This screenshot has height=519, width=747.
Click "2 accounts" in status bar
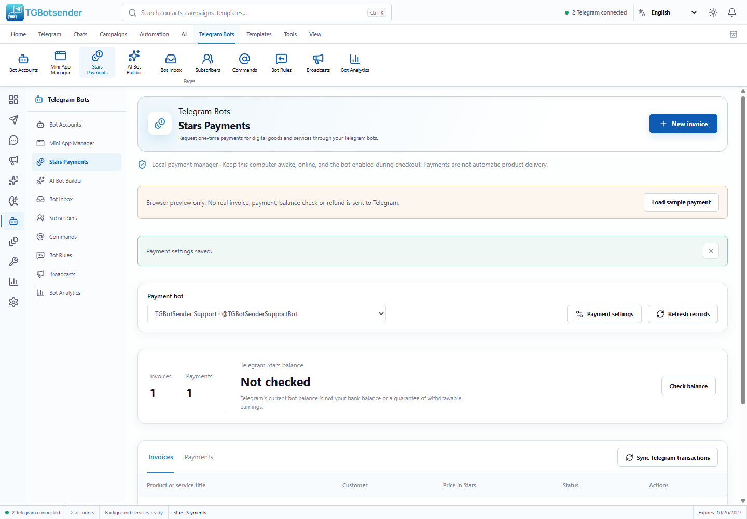pos(82,513)
